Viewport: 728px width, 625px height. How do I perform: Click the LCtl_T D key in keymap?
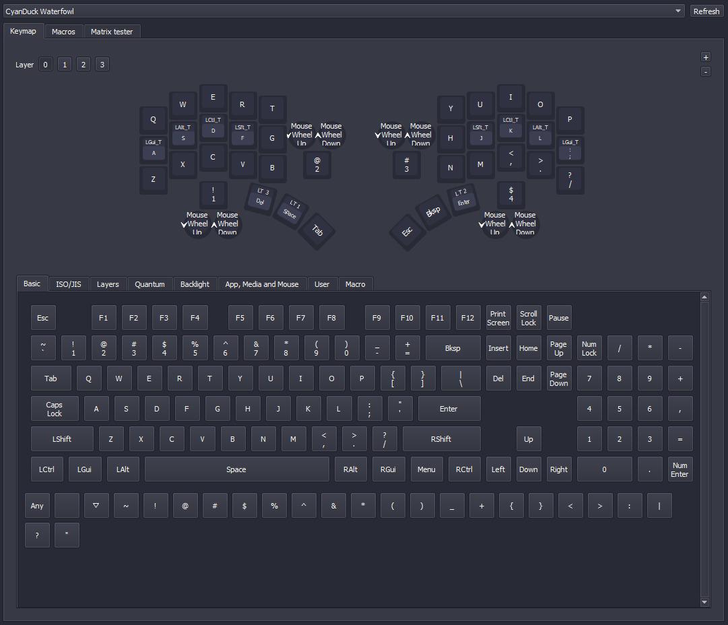213,126
